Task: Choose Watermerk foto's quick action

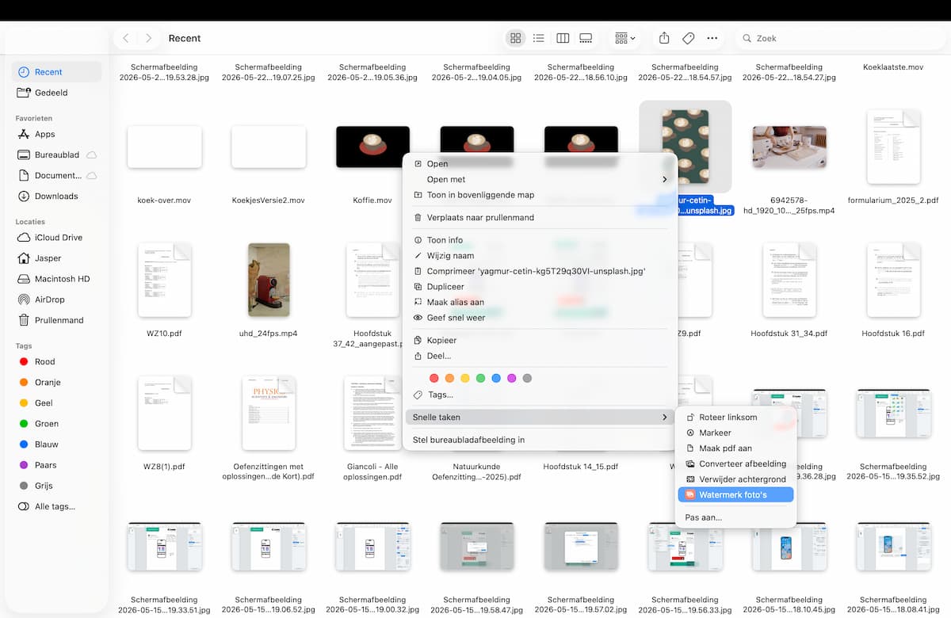Action: pyautogui.click(x=736, y=495)
